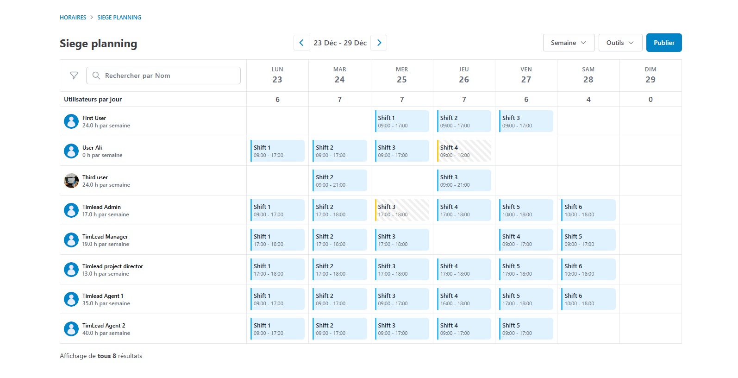
Task: Open User Ali's striped Shift 4 on Thursday
Action: (464, 151)
